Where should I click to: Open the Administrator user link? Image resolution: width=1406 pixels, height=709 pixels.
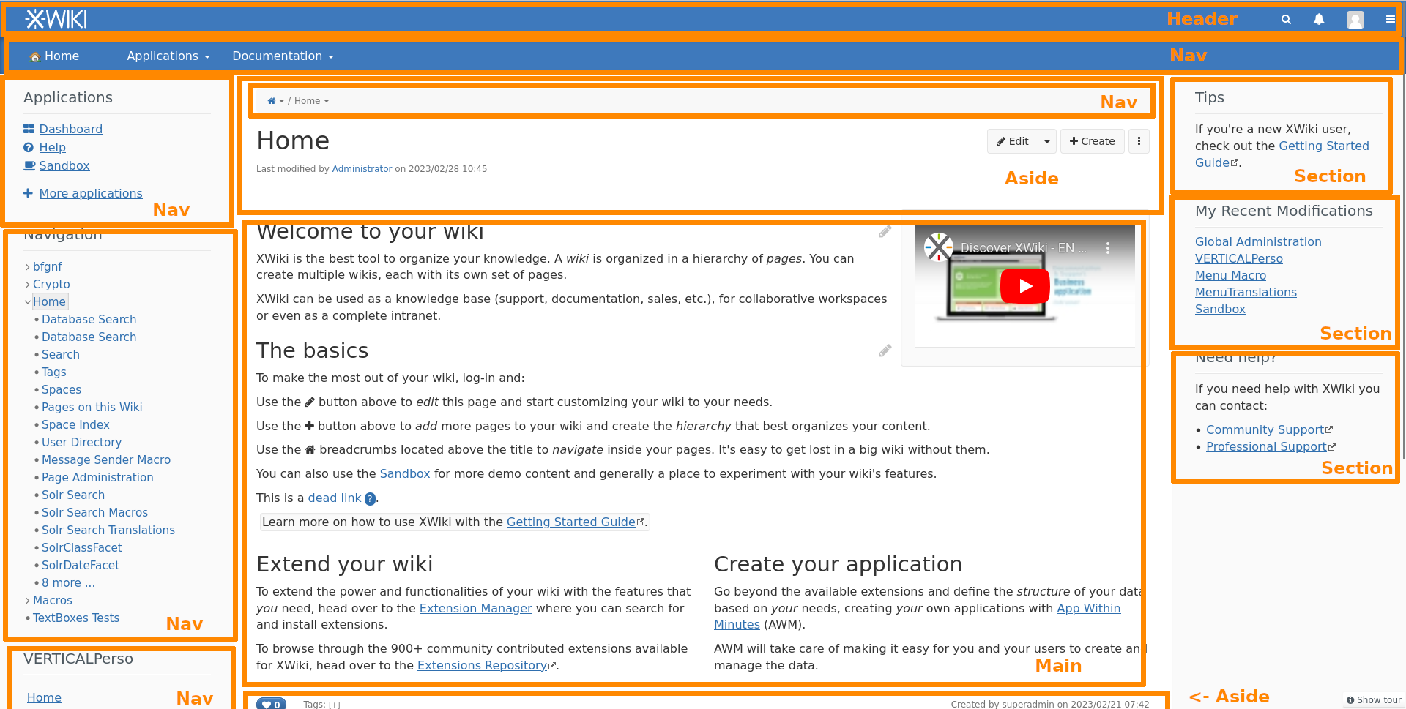coord(362,169)
